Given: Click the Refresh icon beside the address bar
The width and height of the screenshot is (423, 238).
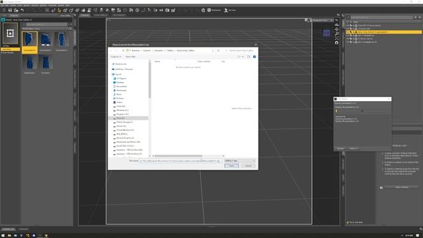Looking at the screenshot, I should [x=219, y=50].
